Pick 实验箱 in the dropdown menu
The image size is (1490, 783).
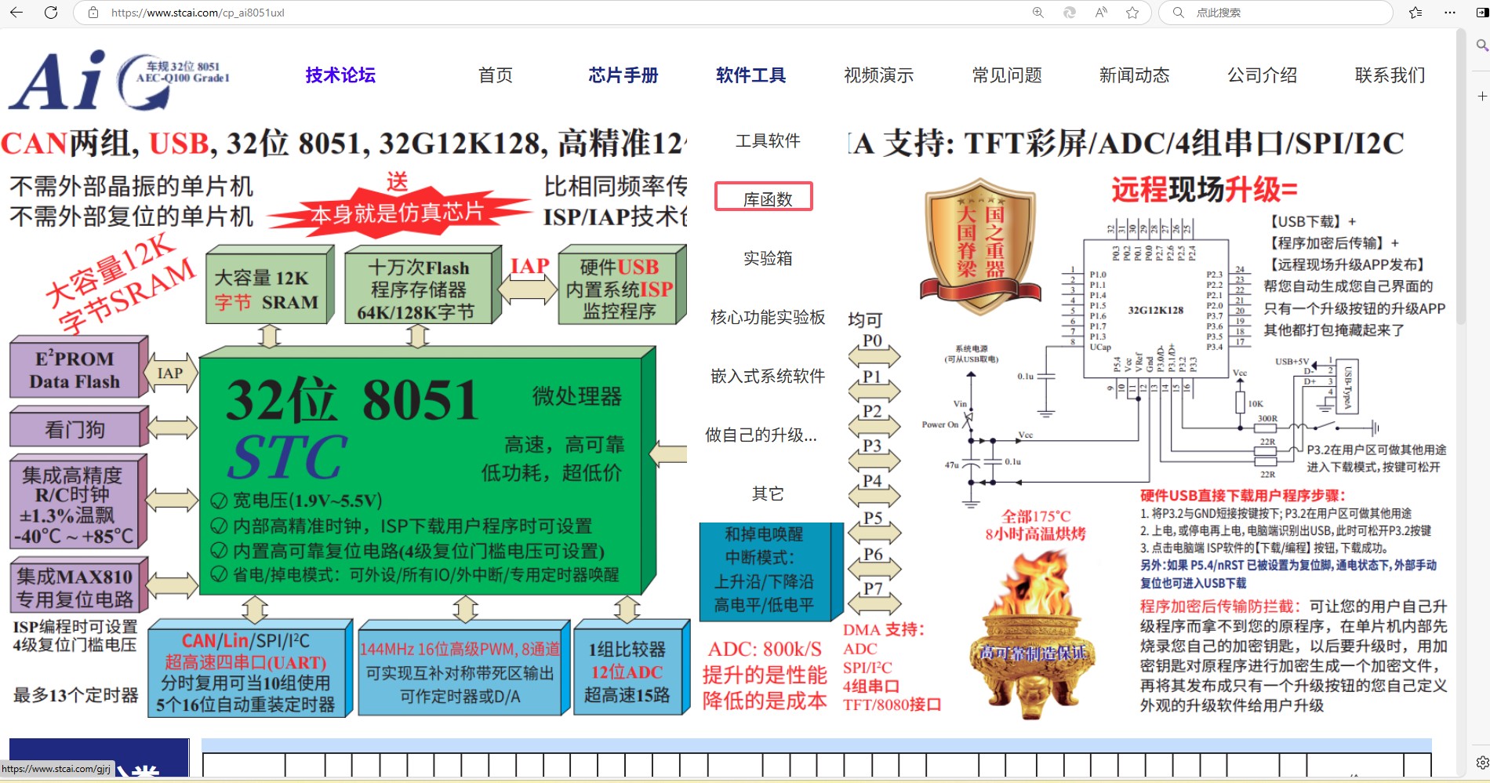click(768, 259)
